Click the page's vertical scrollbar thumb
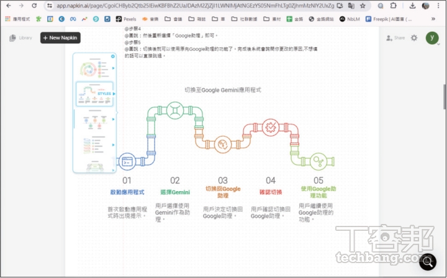The height and width of the screenshot is (278, 447). [x=445, y=97]
